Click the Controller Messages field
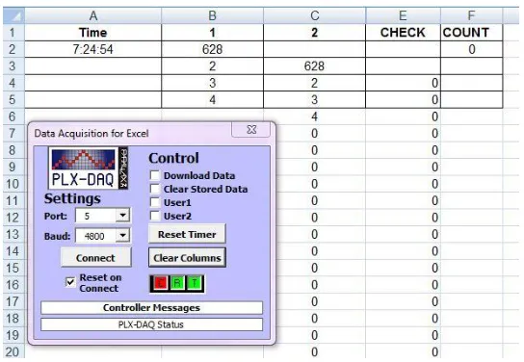The image size is (524, 362). 151,307
